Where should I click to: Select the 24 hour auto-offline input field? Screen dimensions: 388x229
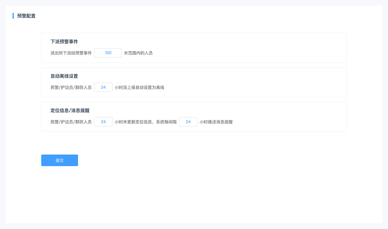103,87
